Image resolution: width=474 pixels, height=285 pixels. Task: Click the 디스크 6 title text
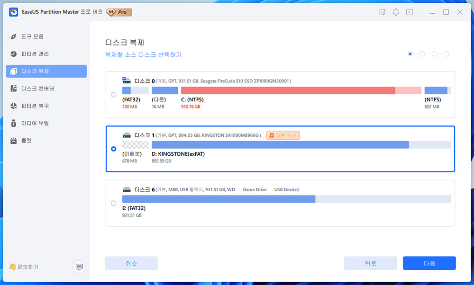(145, 189)
